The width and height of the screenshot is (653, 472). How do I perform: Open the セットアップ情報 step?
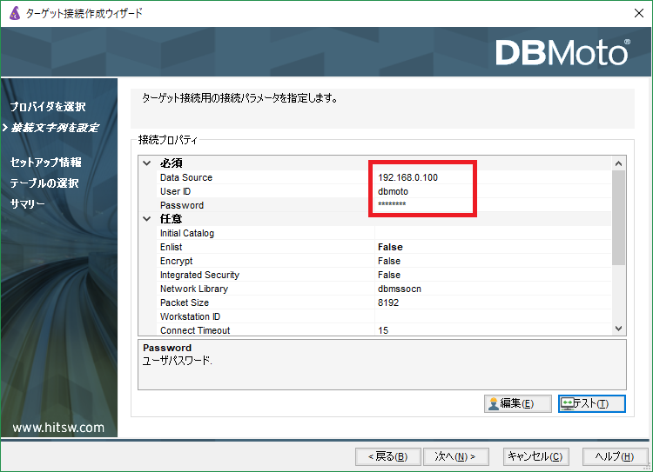click(x=45, y=163)
